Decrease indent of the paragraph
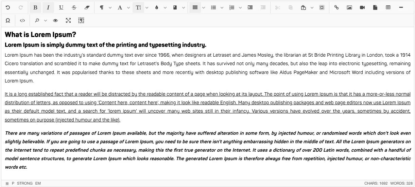Viewport: 415px width, 187px height. point(263,7)
